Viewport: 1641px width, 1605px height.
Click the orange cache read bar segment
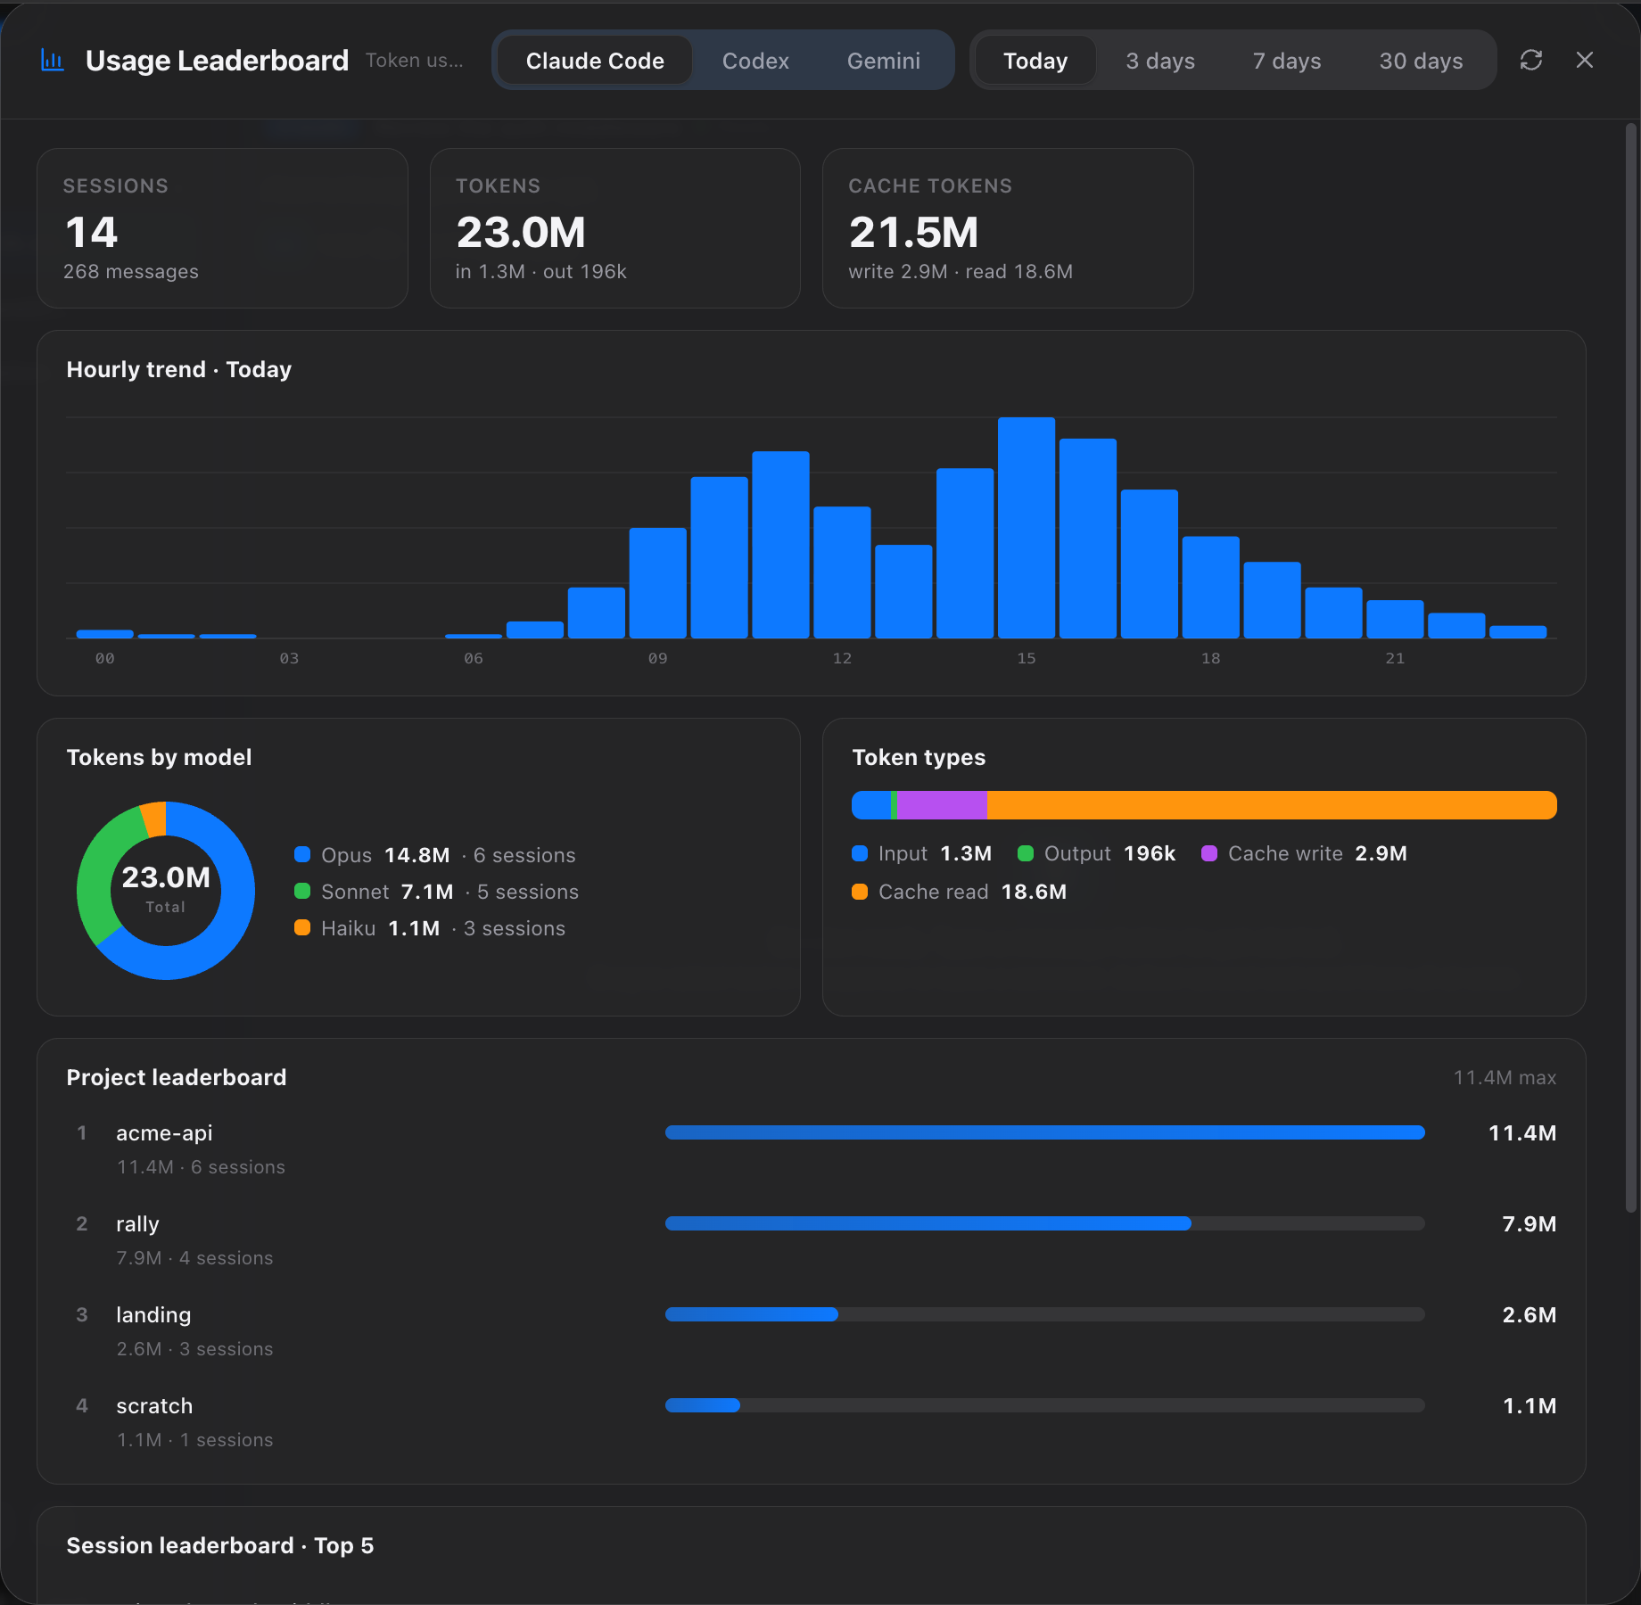pyautogui.click(x=1272, y=805)
